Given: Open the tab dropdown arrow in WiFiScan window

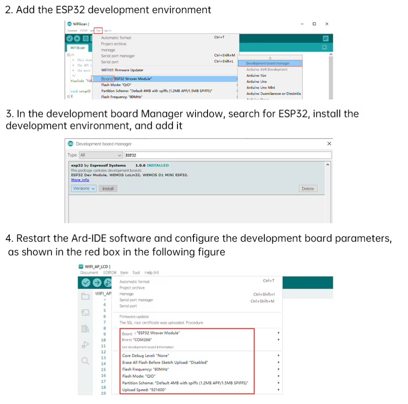Looking at the screenshot, I should point(325,47).
